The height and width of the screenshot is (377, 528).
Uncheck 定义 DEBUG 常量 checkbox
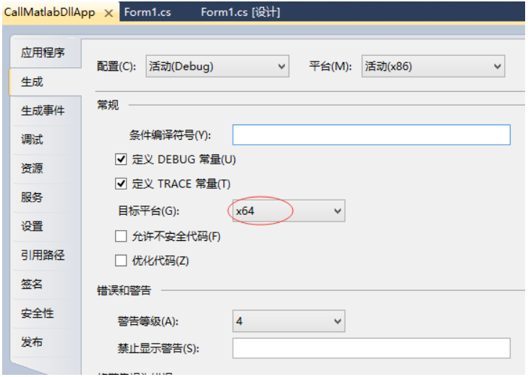tap(121, 159)
